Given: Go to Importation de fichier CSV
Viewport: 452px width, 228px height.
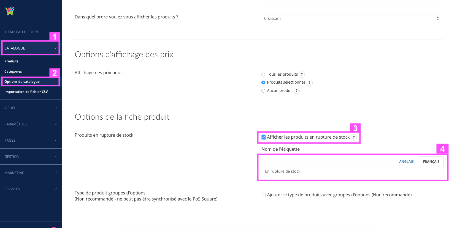Looking at the screenshot, I should (26, 92).
